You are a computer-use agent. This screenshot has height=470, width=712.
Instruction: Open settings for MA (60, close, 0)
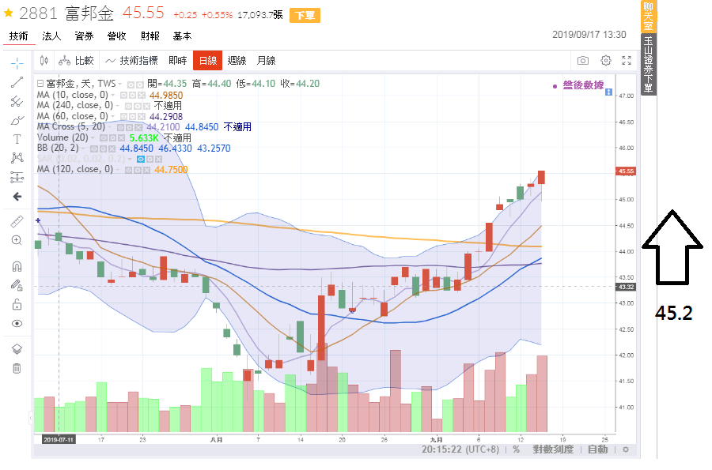[133, 116]
